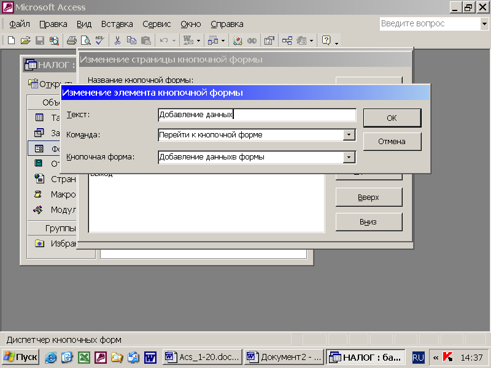Click the Save diskette toolbar icon
Screen dimensions: 491x368
(x=40, y=40)
